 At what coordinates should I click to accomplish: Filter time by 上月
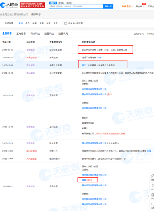tap(55, 23)
